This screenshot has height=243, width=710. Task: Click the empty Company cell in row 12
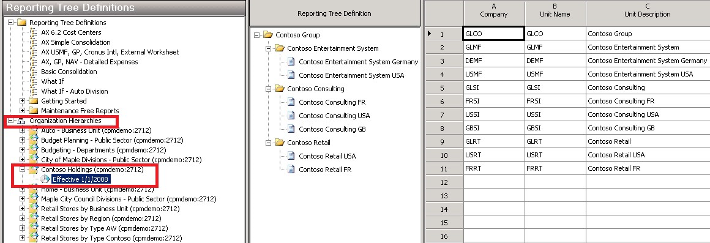(494, 182)
